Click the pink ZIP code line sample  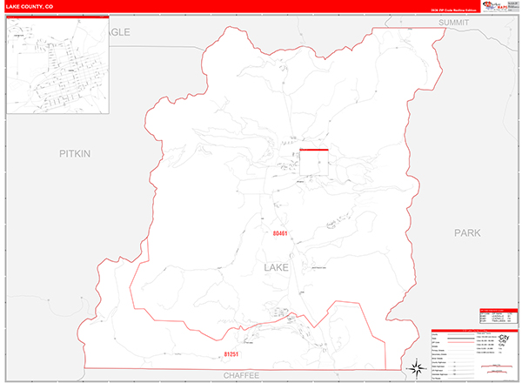pos(461,342)
